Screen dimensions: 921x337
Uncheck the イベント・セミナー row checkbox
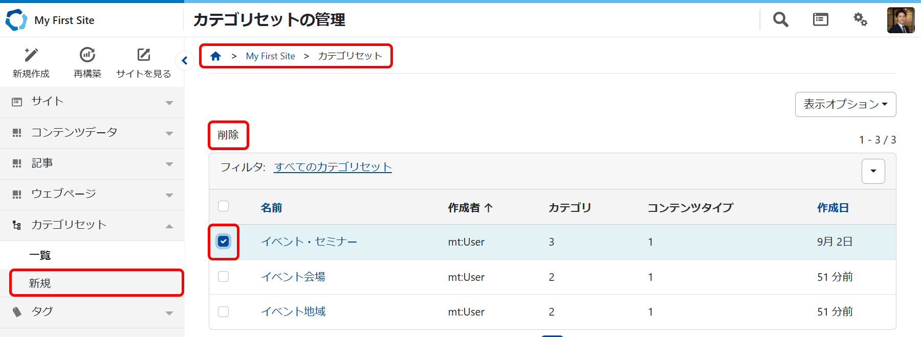pos(224,242)
